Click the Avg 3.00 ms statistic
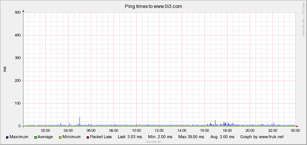The image size is (307, 145). click(x=222, y=137)
